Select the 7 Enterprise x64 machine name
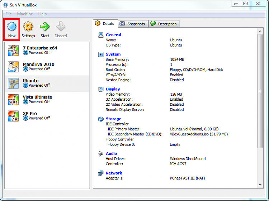Image resolution: width=269 pixels, height=201 pixels. tap(40, 48)
